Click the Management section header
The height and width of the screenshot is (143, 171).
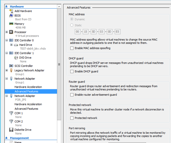pyautogui.click(x=19, y=138)
